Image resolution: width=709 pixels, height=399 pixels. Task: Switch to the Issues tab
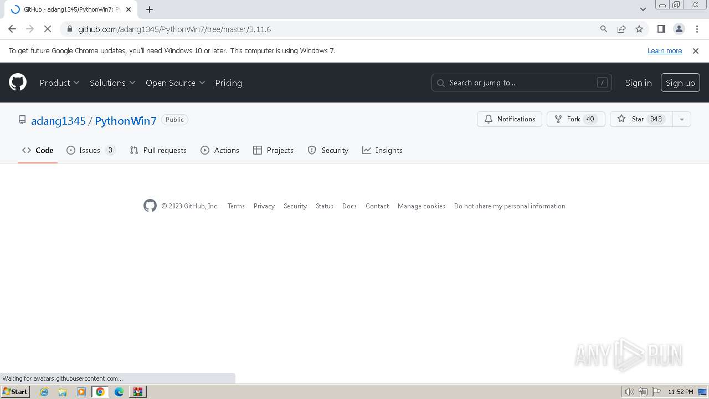click(x=91, y=150)
